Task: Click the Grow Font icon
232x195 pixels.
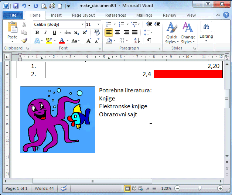Action: (x=89, y=41)
